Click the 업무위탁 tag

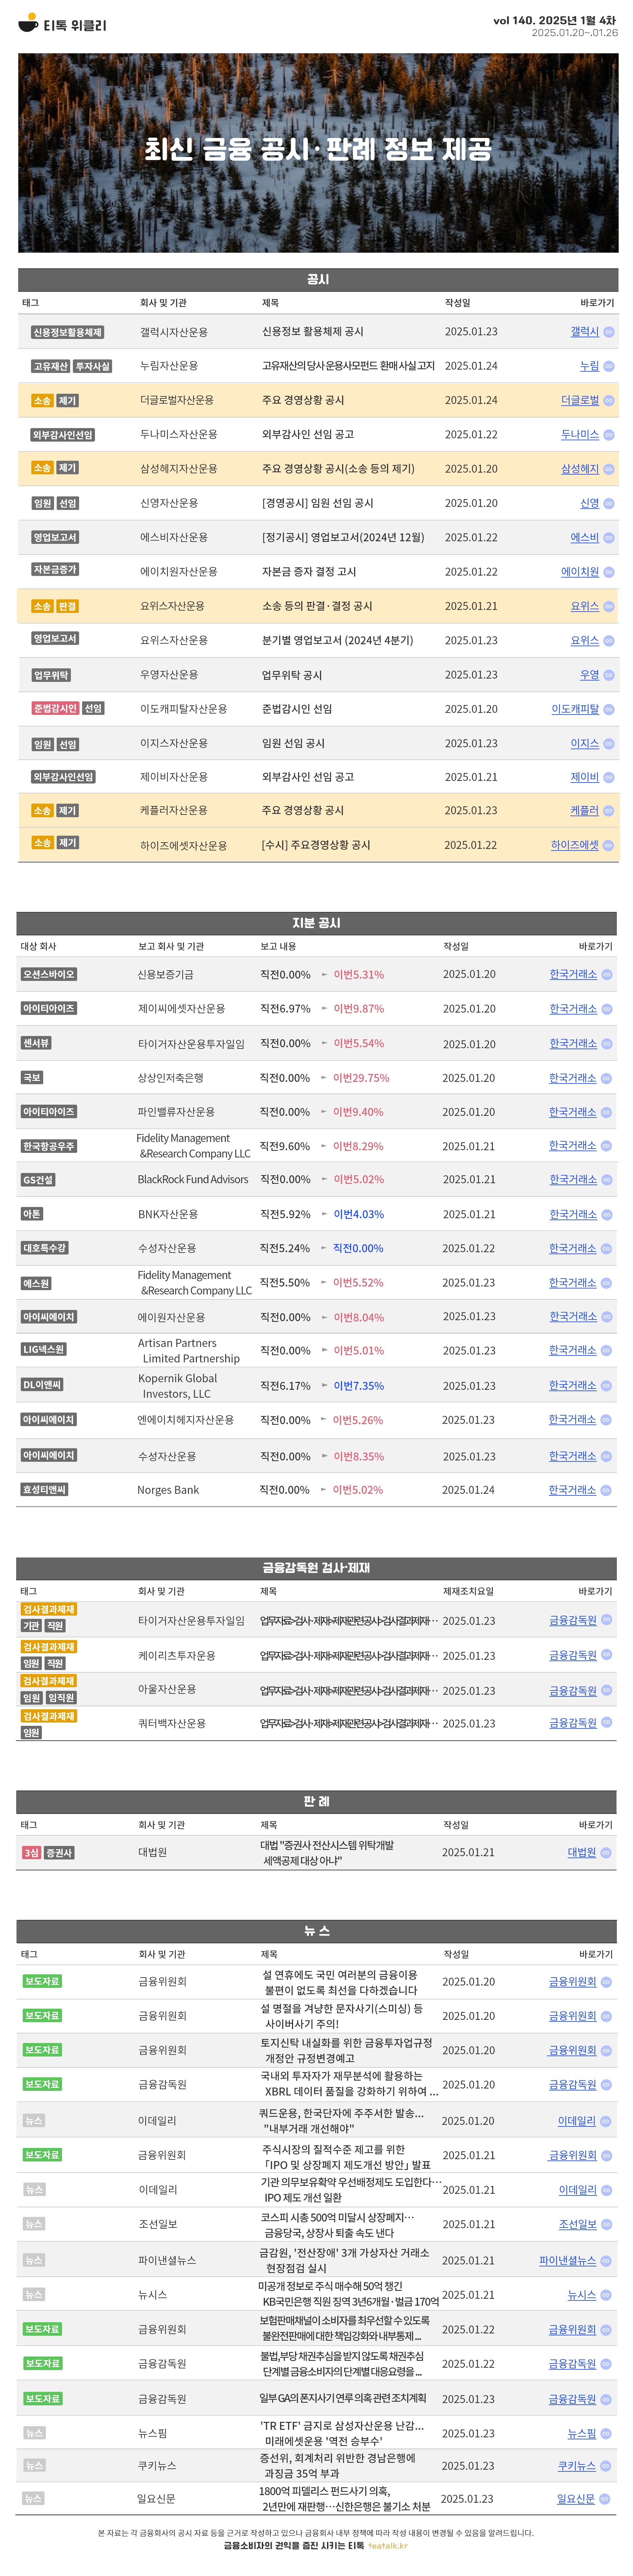tap(51, 675)
